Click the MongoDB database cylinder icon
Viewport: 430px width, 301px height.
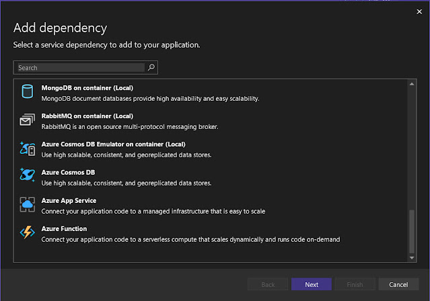27,92
